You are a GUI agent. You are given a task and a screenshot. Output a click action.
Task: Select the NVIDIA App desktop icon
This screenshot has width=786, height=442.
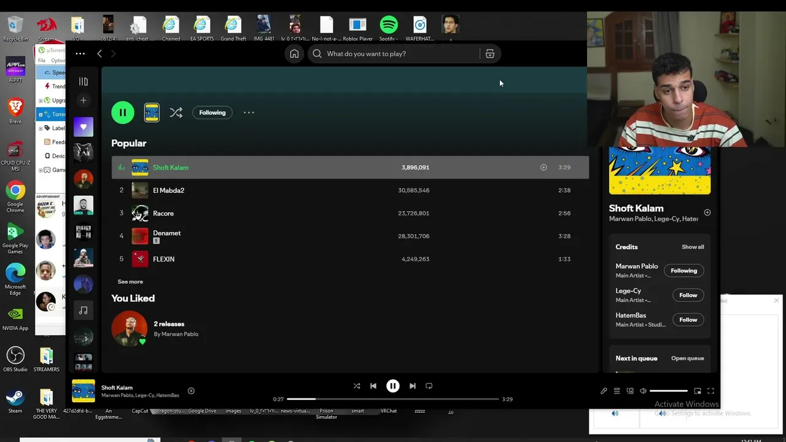tap(15, 319)
